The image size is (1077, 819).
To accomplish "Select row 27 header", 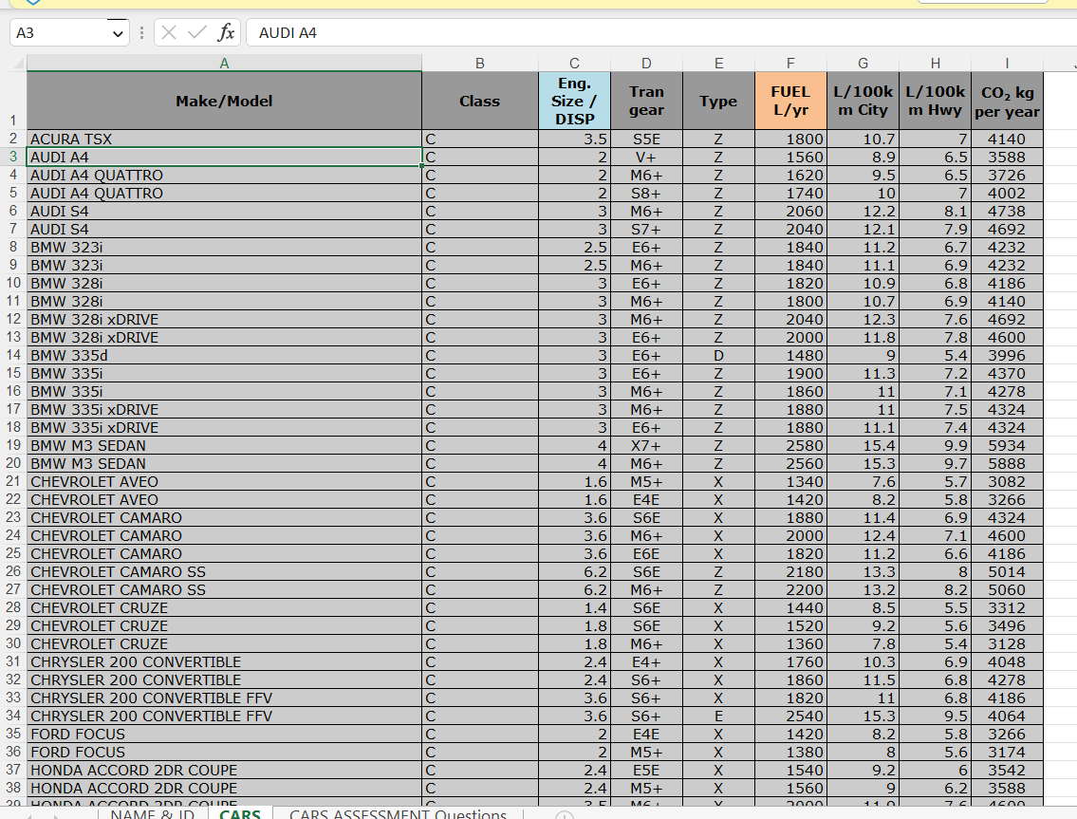I will point(13,589).
